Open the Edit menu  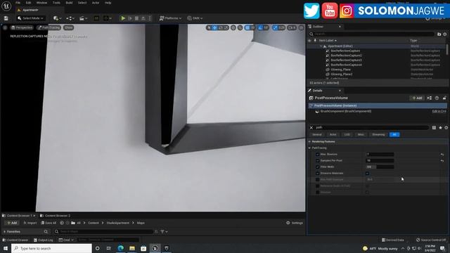pos(28,3)
